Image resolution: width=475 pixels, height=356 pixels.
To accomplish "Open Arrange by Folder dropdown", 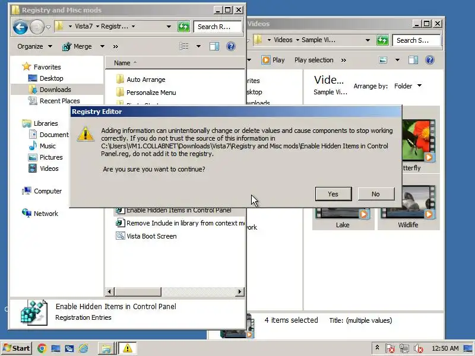I will click(408, 86).
